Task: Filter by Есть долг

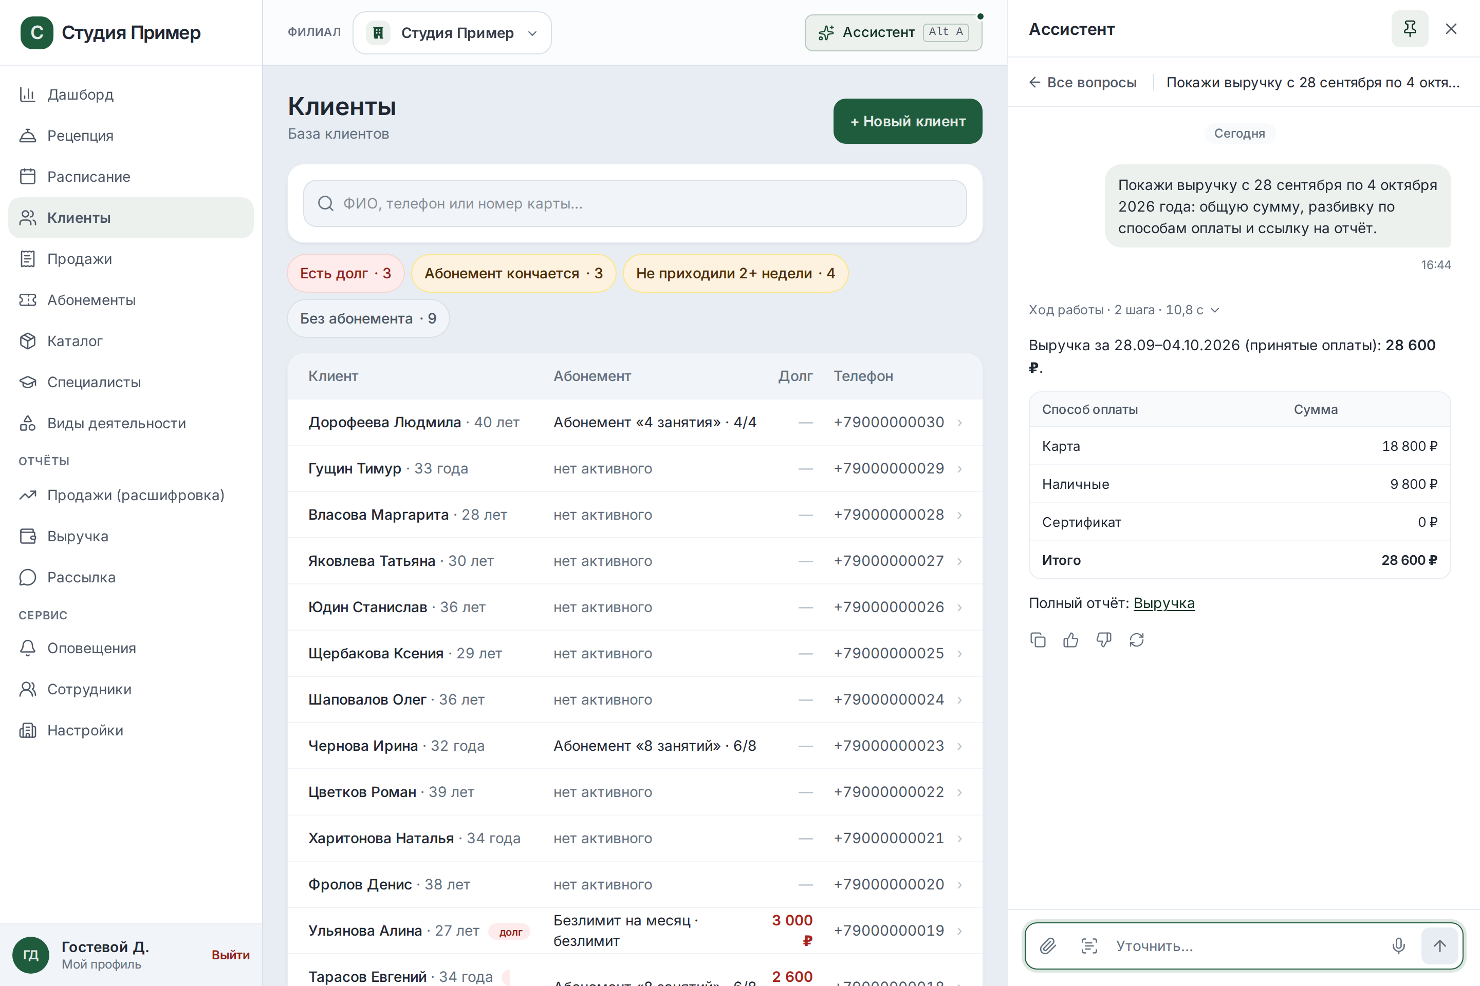Action: (x=345, y=274)
